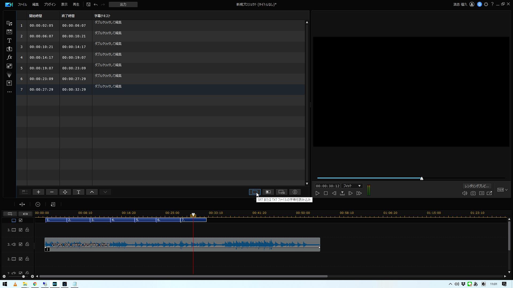Expand the more rooms (...) sidebar menu
The width and height of the screenshot is (513, 288).
click(x=9, y=92)
